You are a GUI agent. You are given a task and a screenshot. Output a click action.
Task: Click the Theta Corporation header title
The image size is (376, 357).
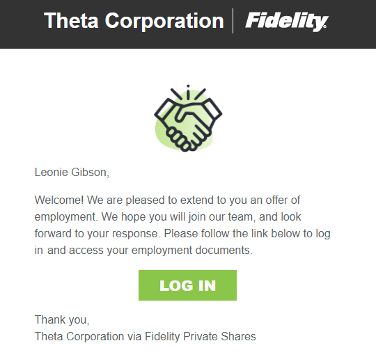point(134,21)
